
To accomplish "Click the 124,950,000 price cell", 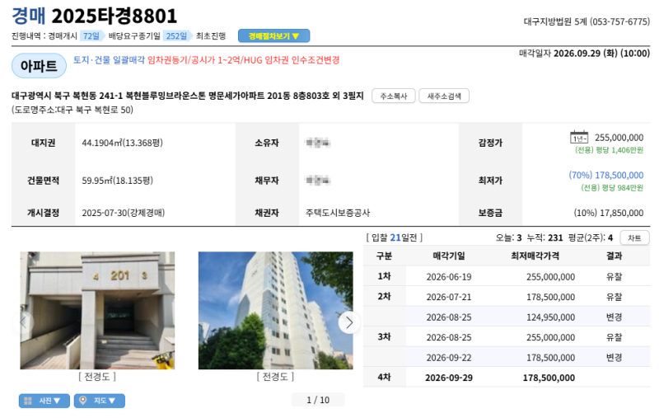I will [x=550, y=317].
